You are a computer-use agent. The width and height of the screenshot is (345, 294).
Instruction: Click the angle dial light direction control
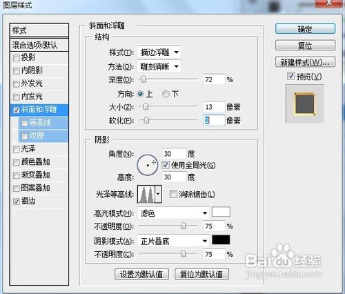tap(148, 165)
